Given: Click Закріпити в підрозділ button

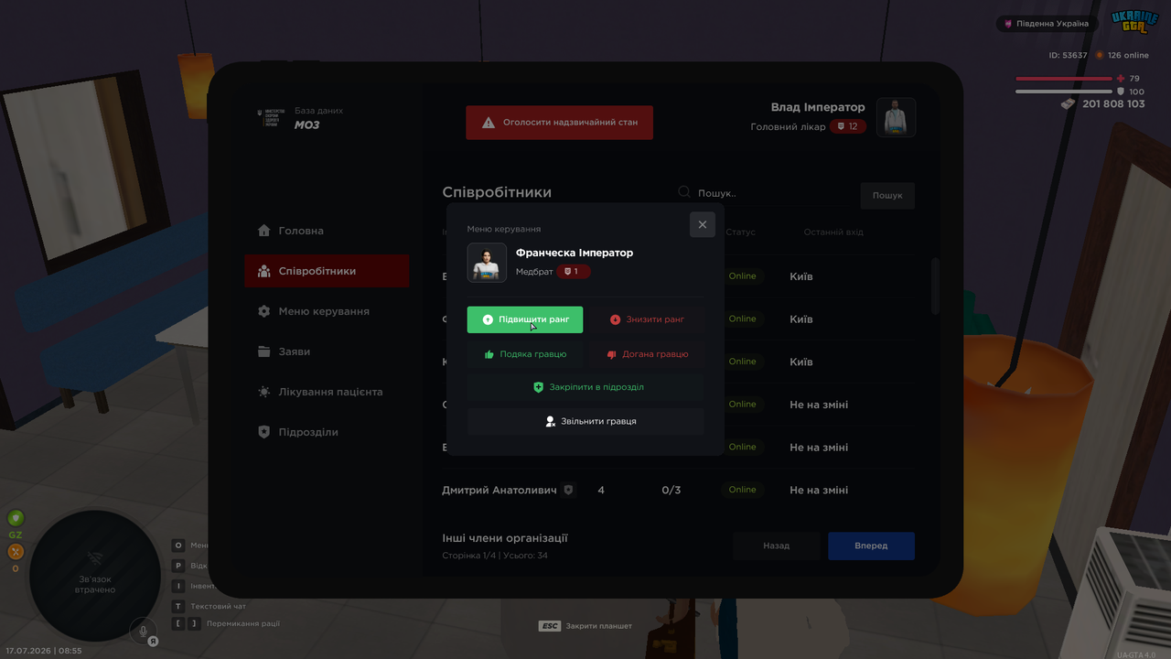Looking at the screenshot, I should [585, 387].
